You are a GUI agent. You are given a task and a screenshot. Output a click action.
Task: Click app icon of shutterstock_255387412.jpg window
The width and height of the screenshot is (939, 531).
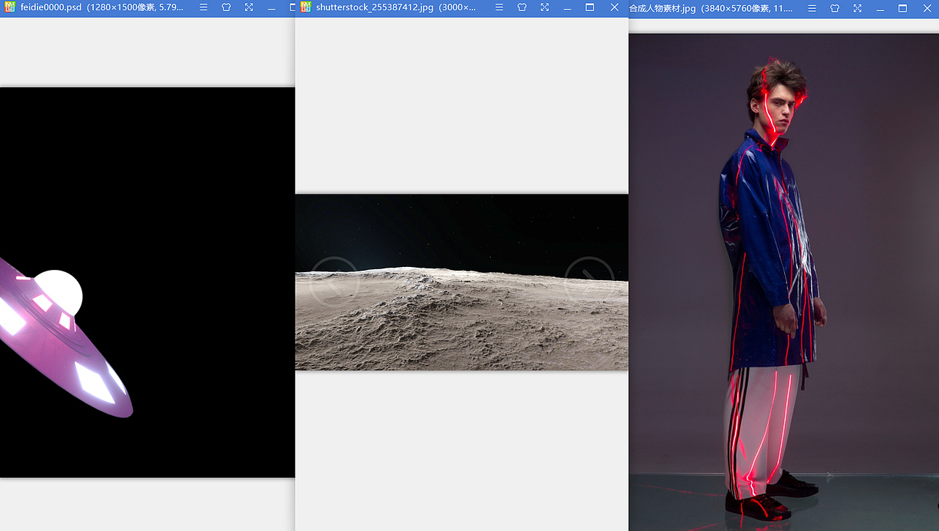point(306,7)
